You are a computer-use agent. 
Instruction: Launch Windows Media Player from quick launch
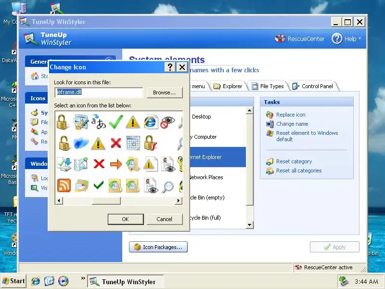63,281
